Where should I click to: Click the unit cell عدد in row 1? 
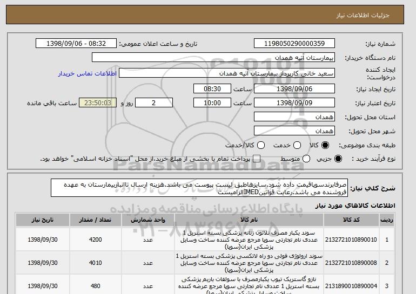148,240
